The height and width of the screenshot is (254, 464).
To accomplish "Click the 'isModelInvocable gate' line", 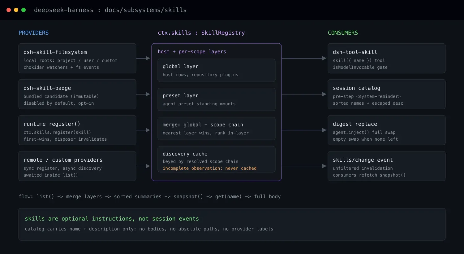I will coord(360,67).
